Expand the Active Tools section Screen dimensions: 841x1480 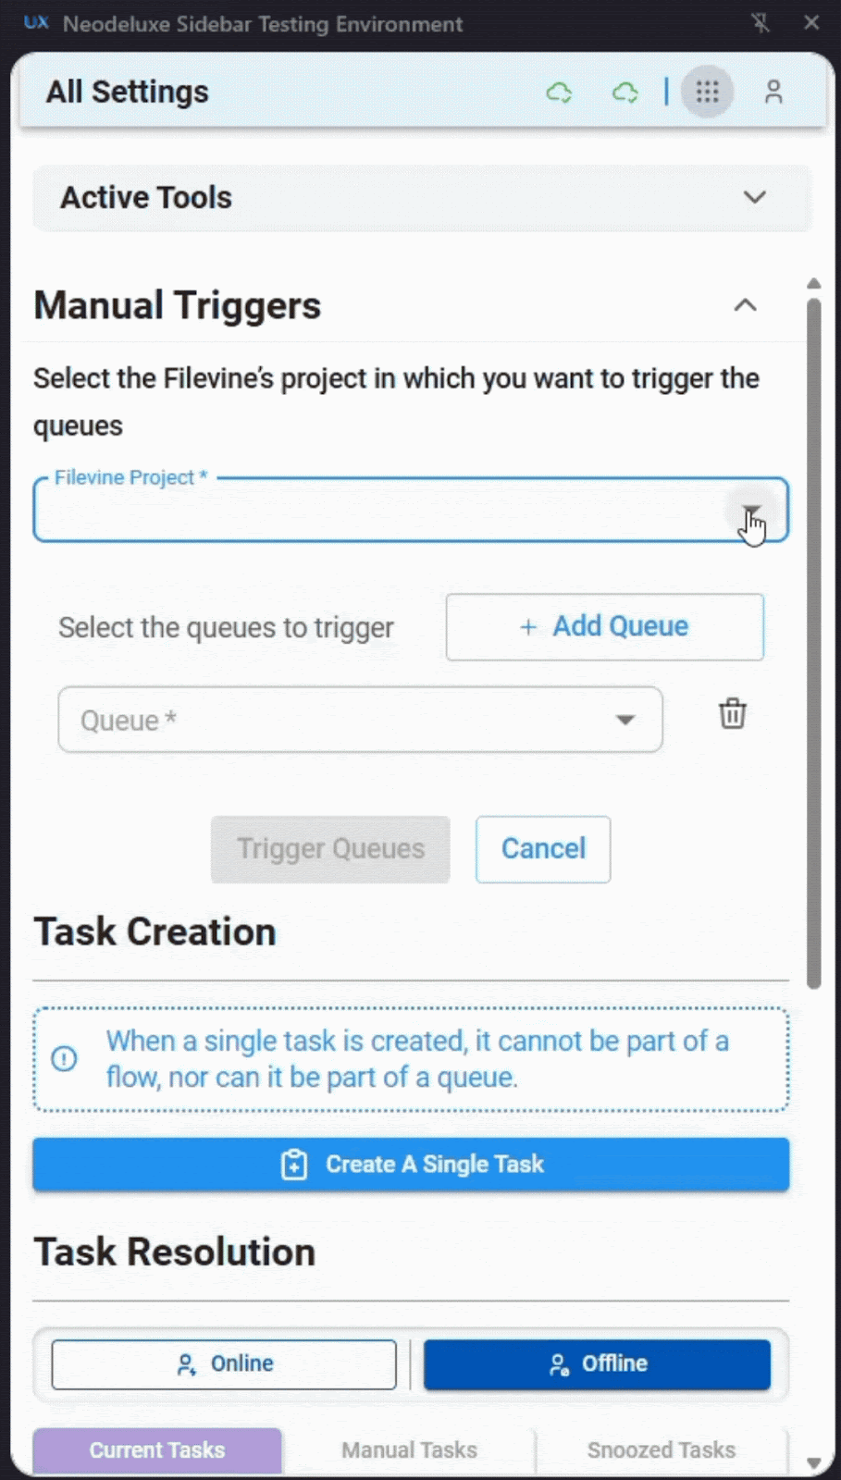pyautogui.click(x=755, y=198)
